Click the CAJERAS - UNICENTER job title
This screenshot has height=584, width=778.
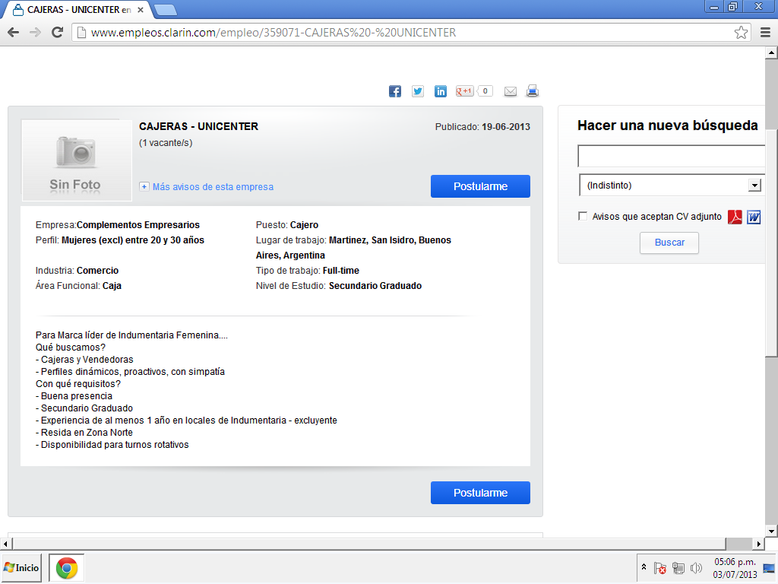point(198,126)
